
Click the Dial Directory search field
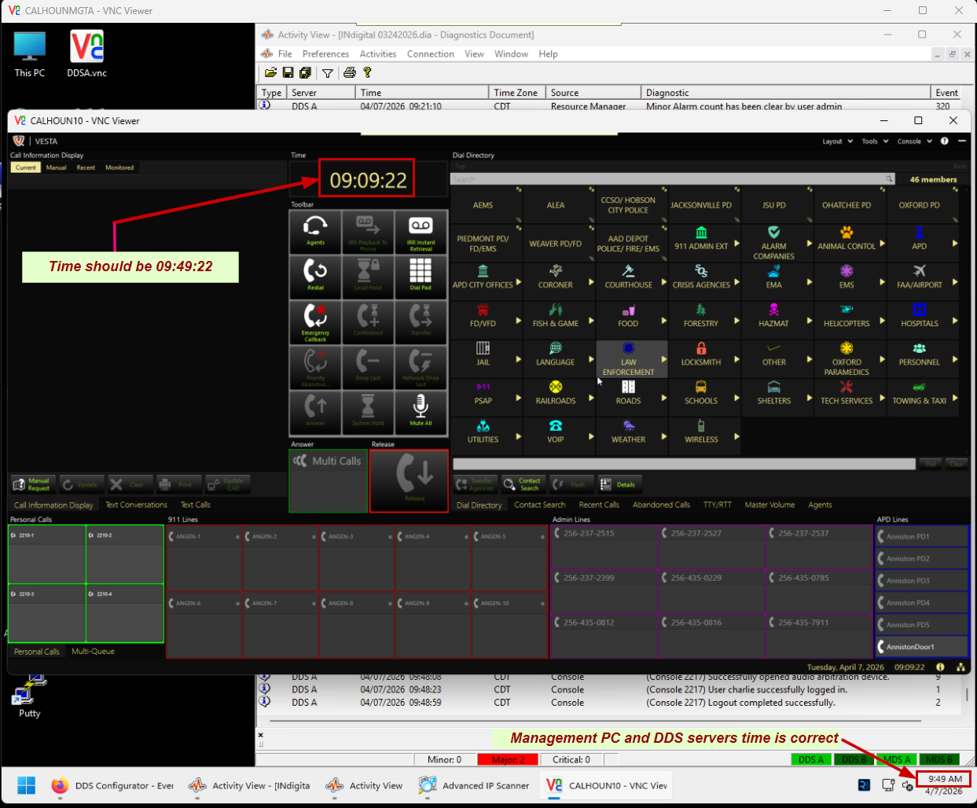673,179
